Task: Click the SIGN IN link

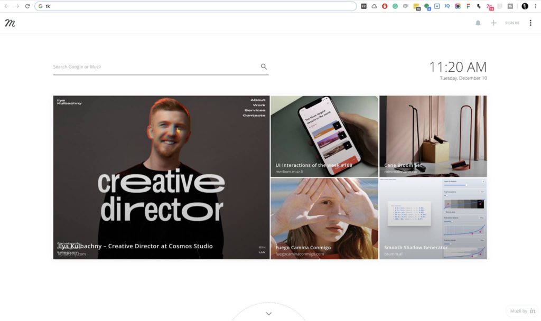Action: pyautogui.click(x=511, y=23)
